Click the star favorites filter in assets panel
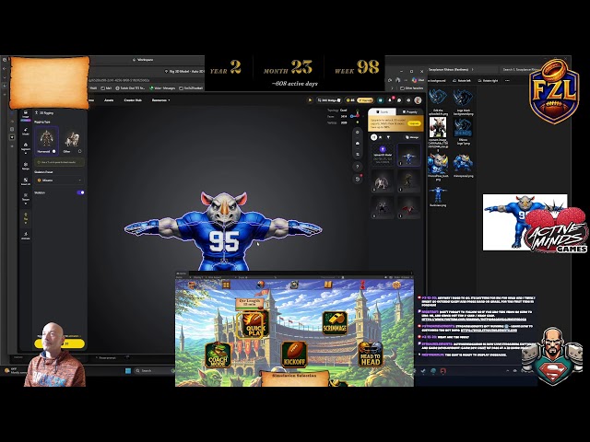Viewport: 590px width, 442px height. (381, 137)
